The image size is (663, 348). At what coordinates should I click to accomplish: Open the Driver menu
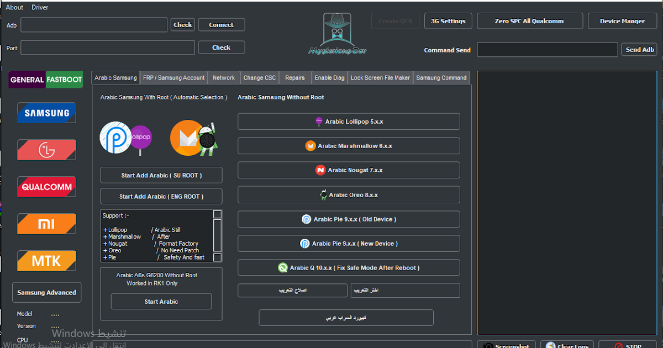(x=40, y=7)
